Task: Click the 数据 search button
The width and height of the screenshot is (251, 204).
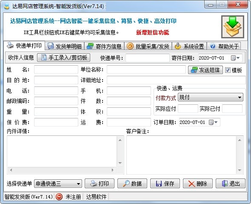Action: click(132, 183)
